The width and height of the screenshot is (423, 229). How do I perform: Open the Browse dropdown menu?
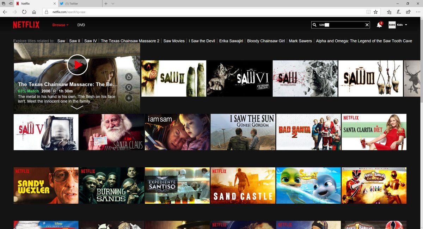click(x=60, y=25)
